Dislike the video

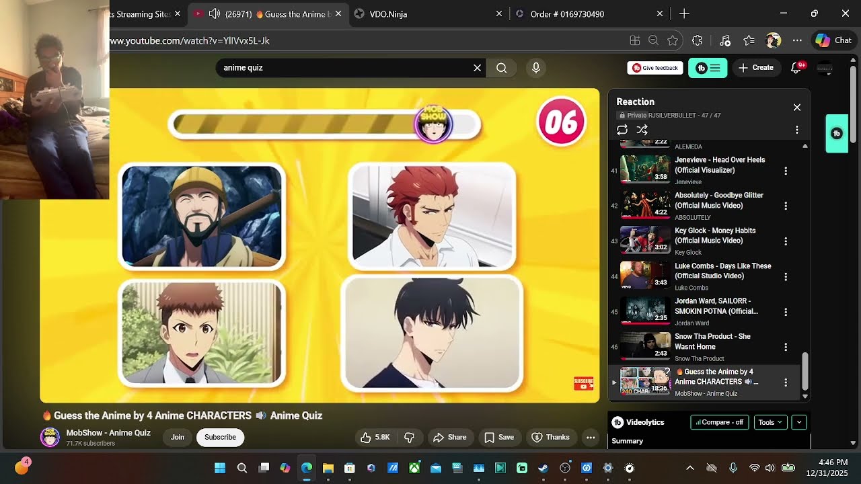pyautogui.click(x=410, y=437)
